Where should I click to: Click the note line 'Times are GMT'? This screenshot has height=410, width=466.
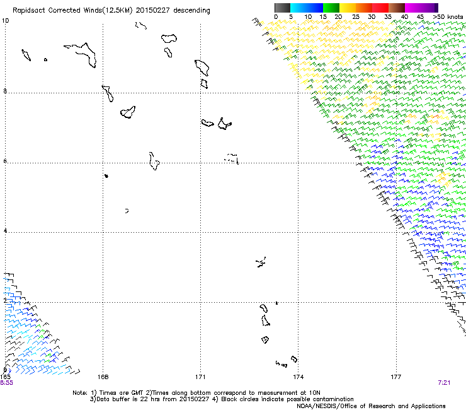122,393
